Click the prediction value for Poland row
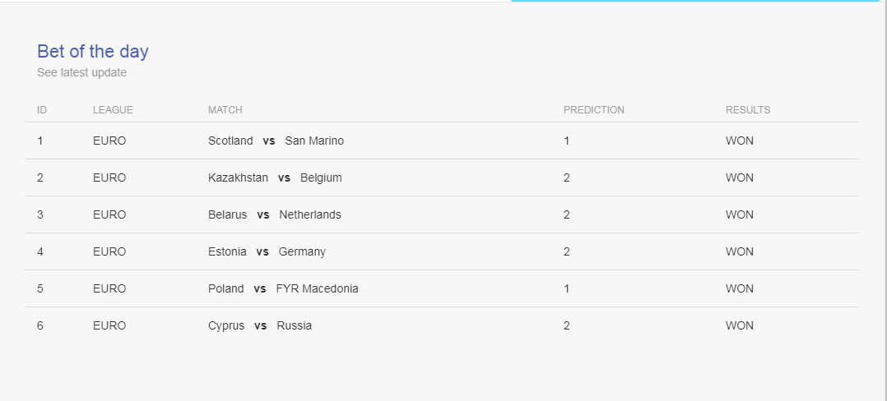The width and height of the screenshot is (887, 401). pos(567,288)
